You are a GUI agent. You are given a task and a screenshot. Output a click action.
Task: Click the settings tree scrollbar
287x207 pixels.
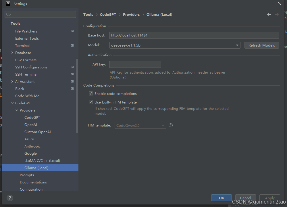77,96
